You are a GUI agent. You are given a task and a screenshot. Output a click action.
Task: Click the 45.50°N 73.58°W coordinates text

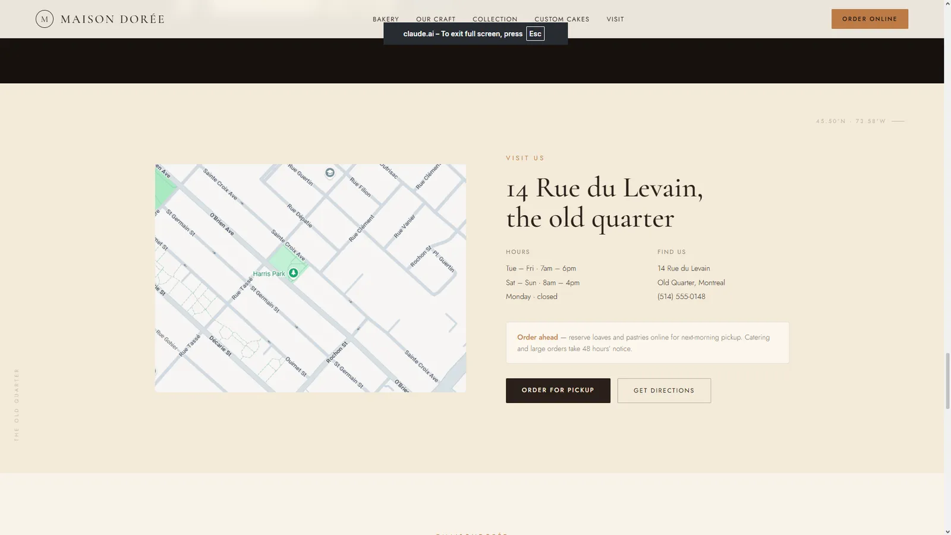(851, 121)
